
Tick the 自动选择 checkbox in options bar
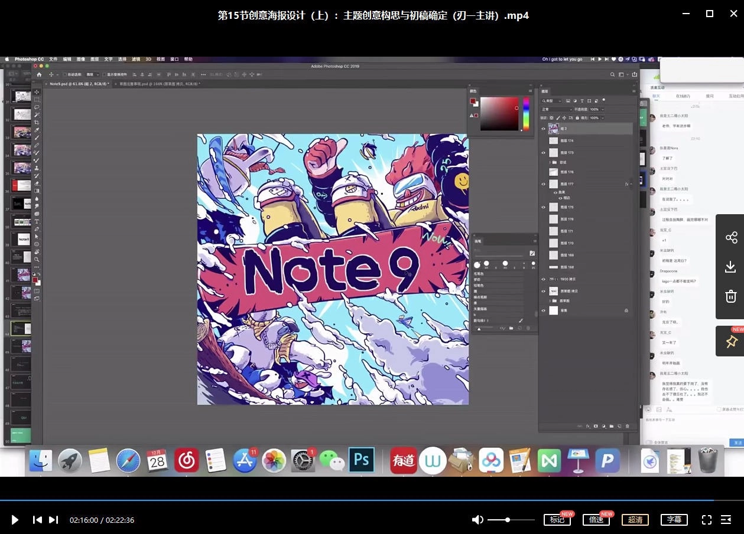[65, 75]
